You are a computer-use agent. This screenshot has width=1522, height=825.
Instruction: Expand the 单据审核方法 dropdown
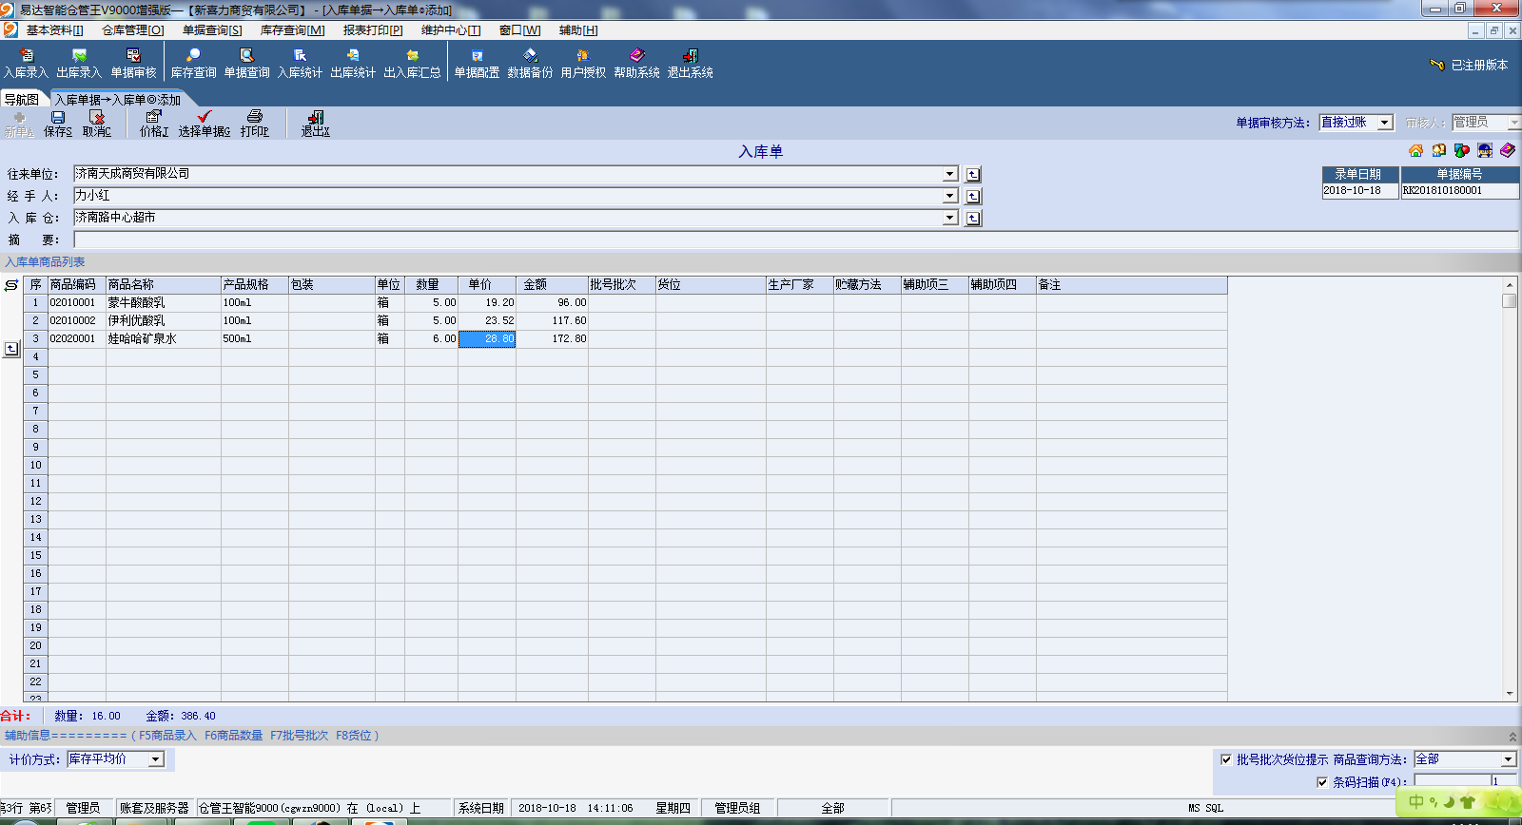point(1385,123)
